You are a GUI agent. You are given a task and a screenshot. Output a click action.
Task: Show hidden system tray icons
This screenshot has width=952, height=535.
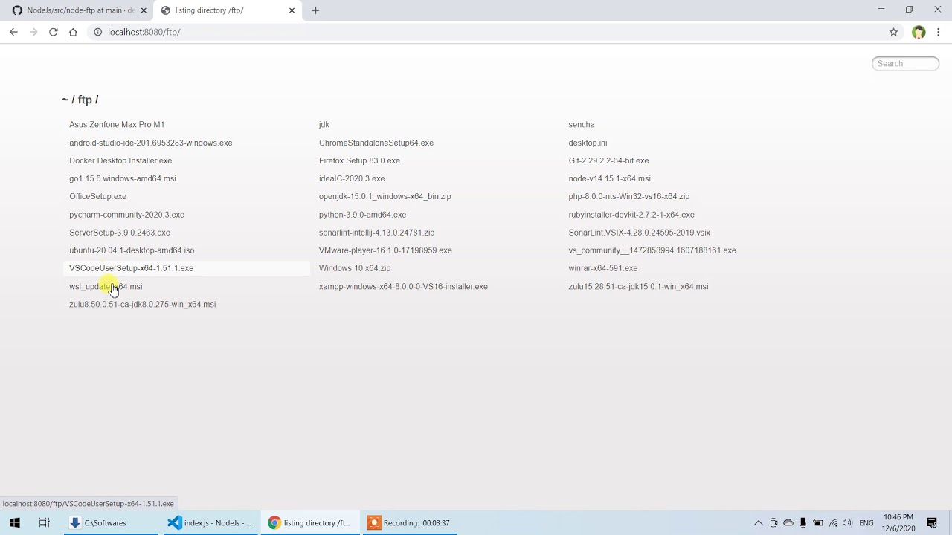(x=758, y=522)
